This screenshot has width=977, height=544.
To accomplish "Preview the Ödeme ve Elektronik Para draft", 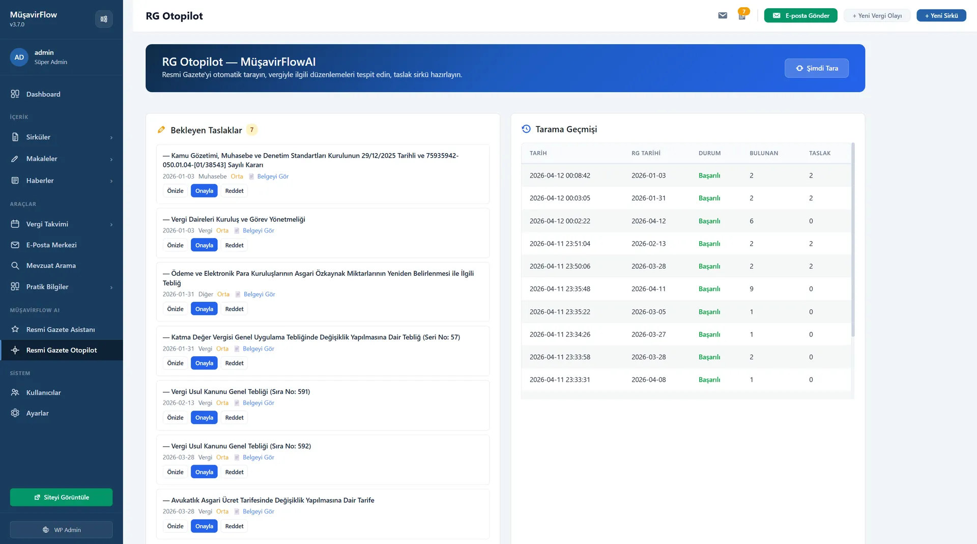I will 175,309.
